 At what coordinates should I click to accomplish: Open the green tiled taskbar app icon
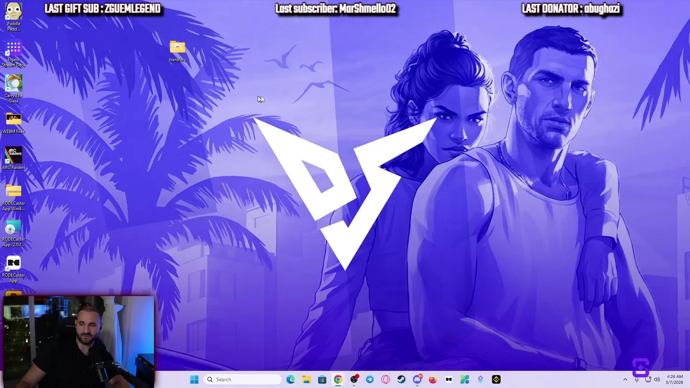(465, 379)
